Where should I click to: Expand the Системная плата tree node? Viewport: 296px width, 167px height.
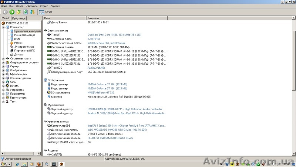[x=3, y=59]
